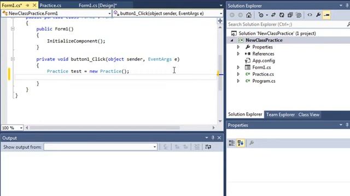Click the Collapse All icon

290,15
